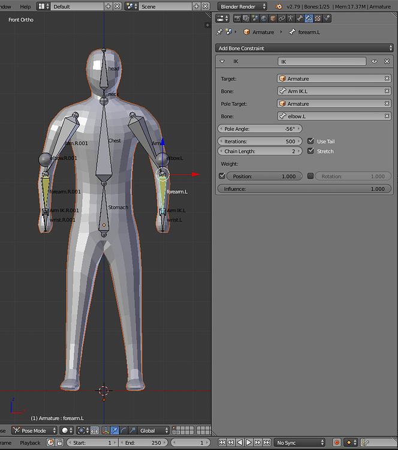Add a new screen layout next to Default
The width and height of the screenshot is (398, 450).
point(108,7)
